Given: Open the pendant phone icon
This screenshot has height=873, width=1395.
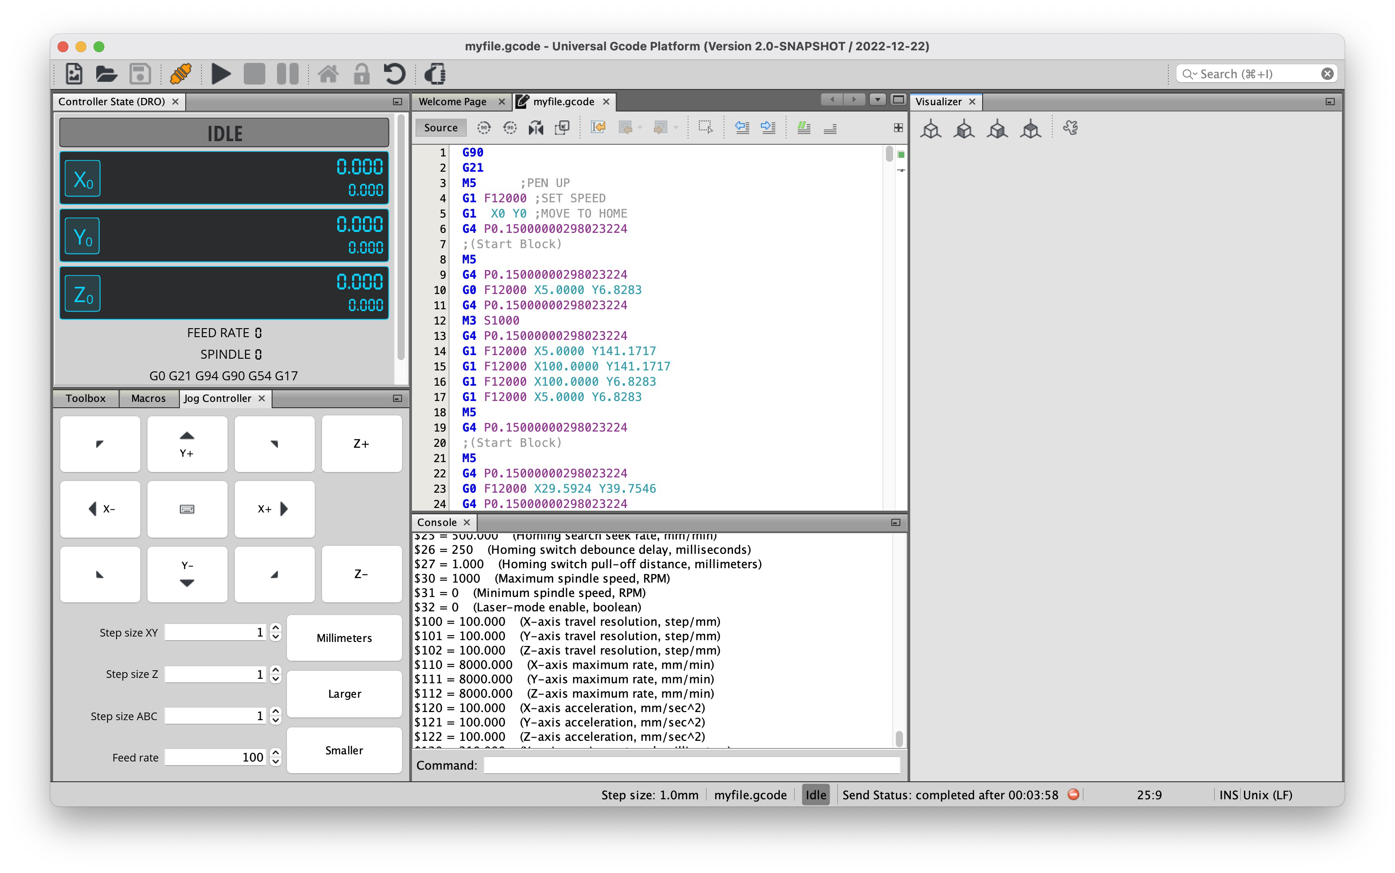Looking at the screenshot, I should click(x=435, y=74).
